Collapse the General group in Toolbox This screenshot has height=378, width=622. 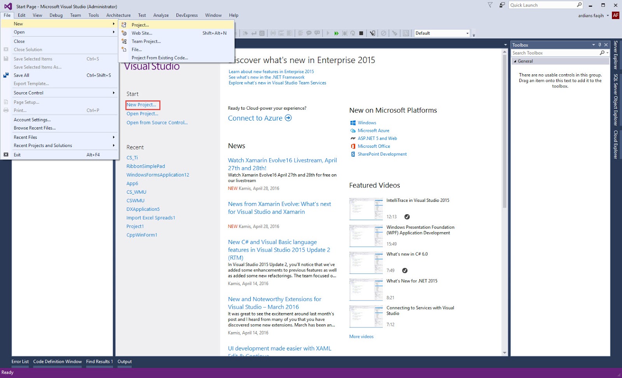click(x=515, y=61)
